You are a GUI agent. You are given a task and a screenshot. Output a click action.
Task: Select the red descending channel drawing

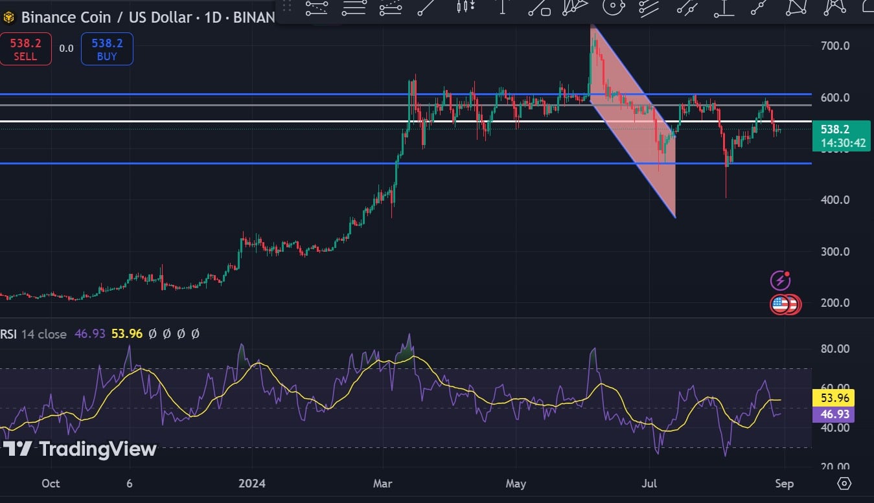point(634,122)
